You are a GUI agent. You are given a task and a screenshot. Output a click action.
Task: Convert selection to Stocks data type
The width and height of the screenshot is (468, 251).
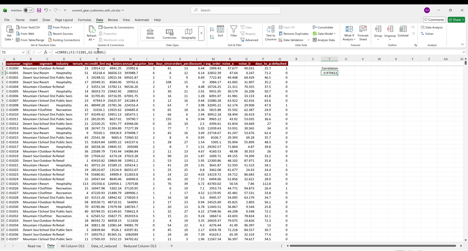point(150,33)
